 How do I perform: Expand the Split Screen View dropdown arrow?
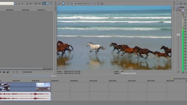[75, 3]
